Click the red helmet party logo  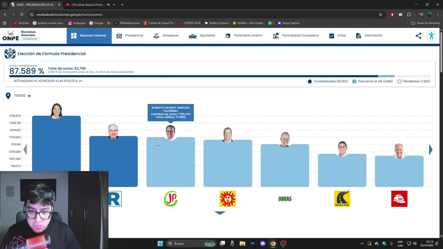(x=399, y=199)
